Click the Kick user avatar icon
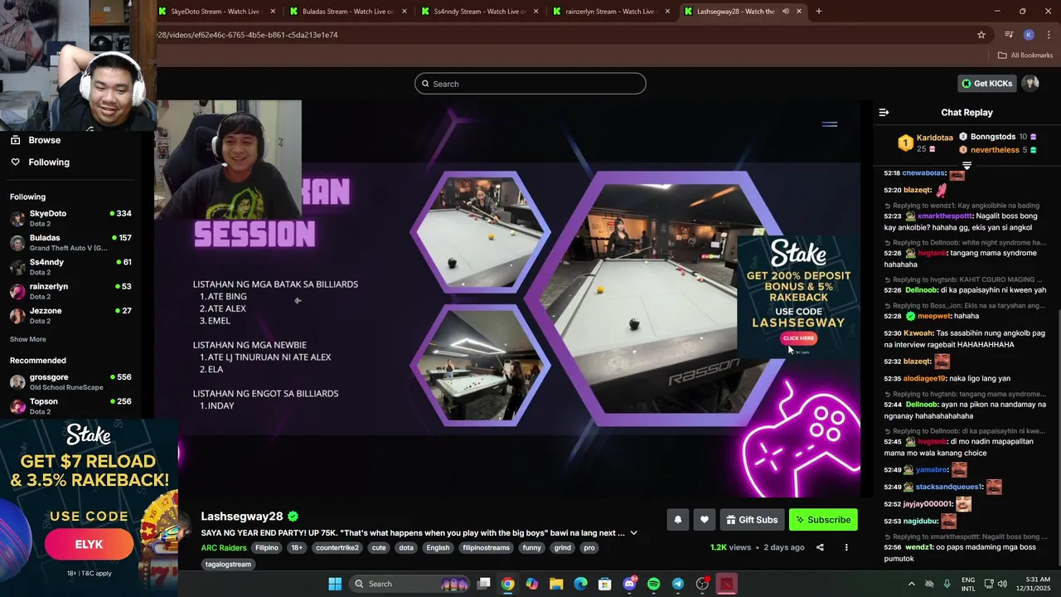This screenshot has height=597, width=1061. (1030, 83)
